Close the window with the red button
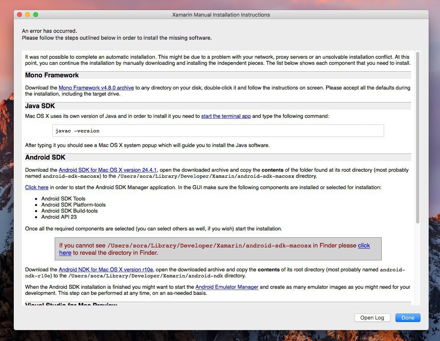 click(19, 15)
